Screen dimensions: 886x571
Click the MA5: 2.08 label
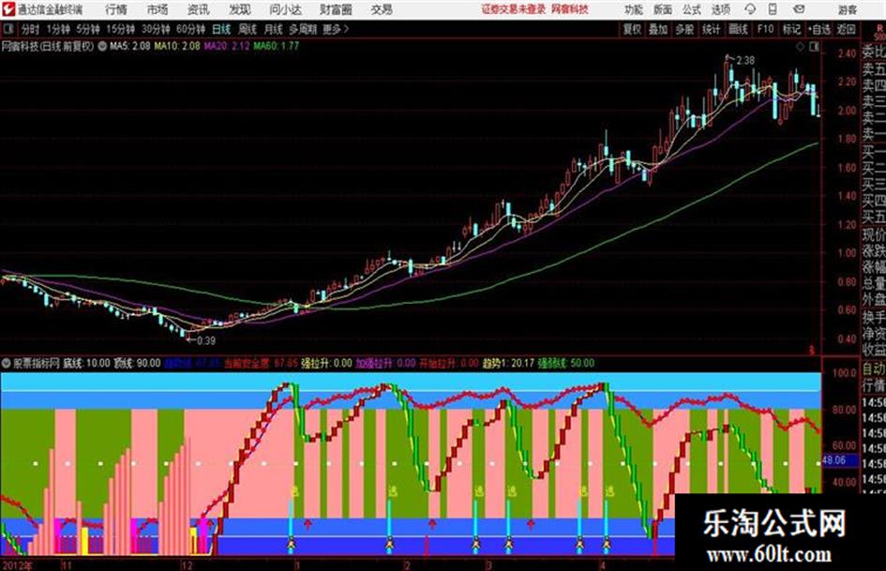(130, 46)
